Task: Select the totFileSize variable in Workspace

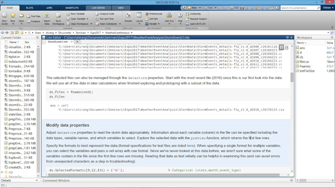Action: tap(307, 71)
